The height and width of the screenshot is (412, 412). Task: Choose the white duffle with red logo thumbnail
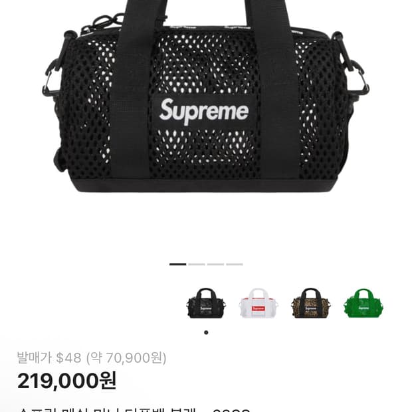coord(258,303)
